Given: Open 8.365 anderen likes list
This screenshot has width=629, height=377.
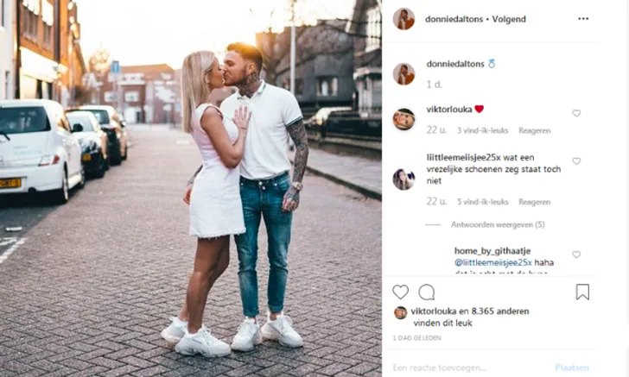Looking at the screenshot, I should click(500, 311).
